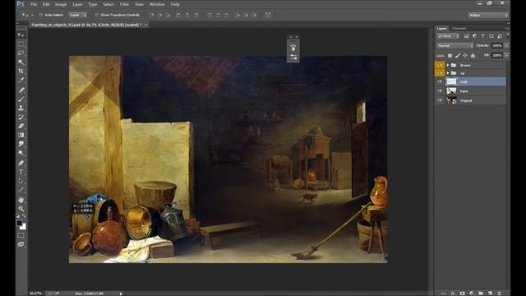Open the Fill slider dropdown arrow
Viewport: 526px width, 296px height.
506,55
